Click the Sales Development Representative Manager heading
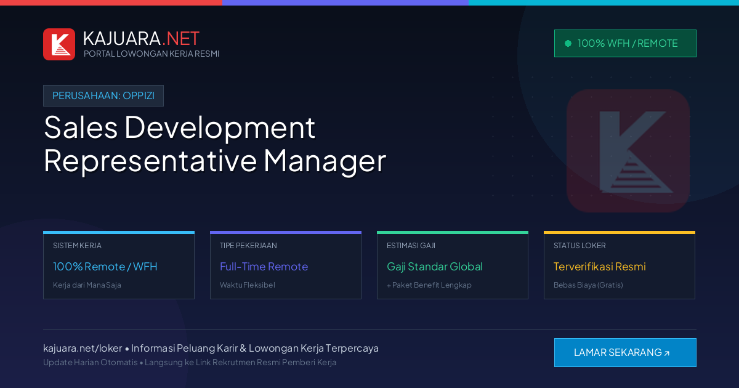The height and width of the screenshot is (388, 739). pos(215,144)
